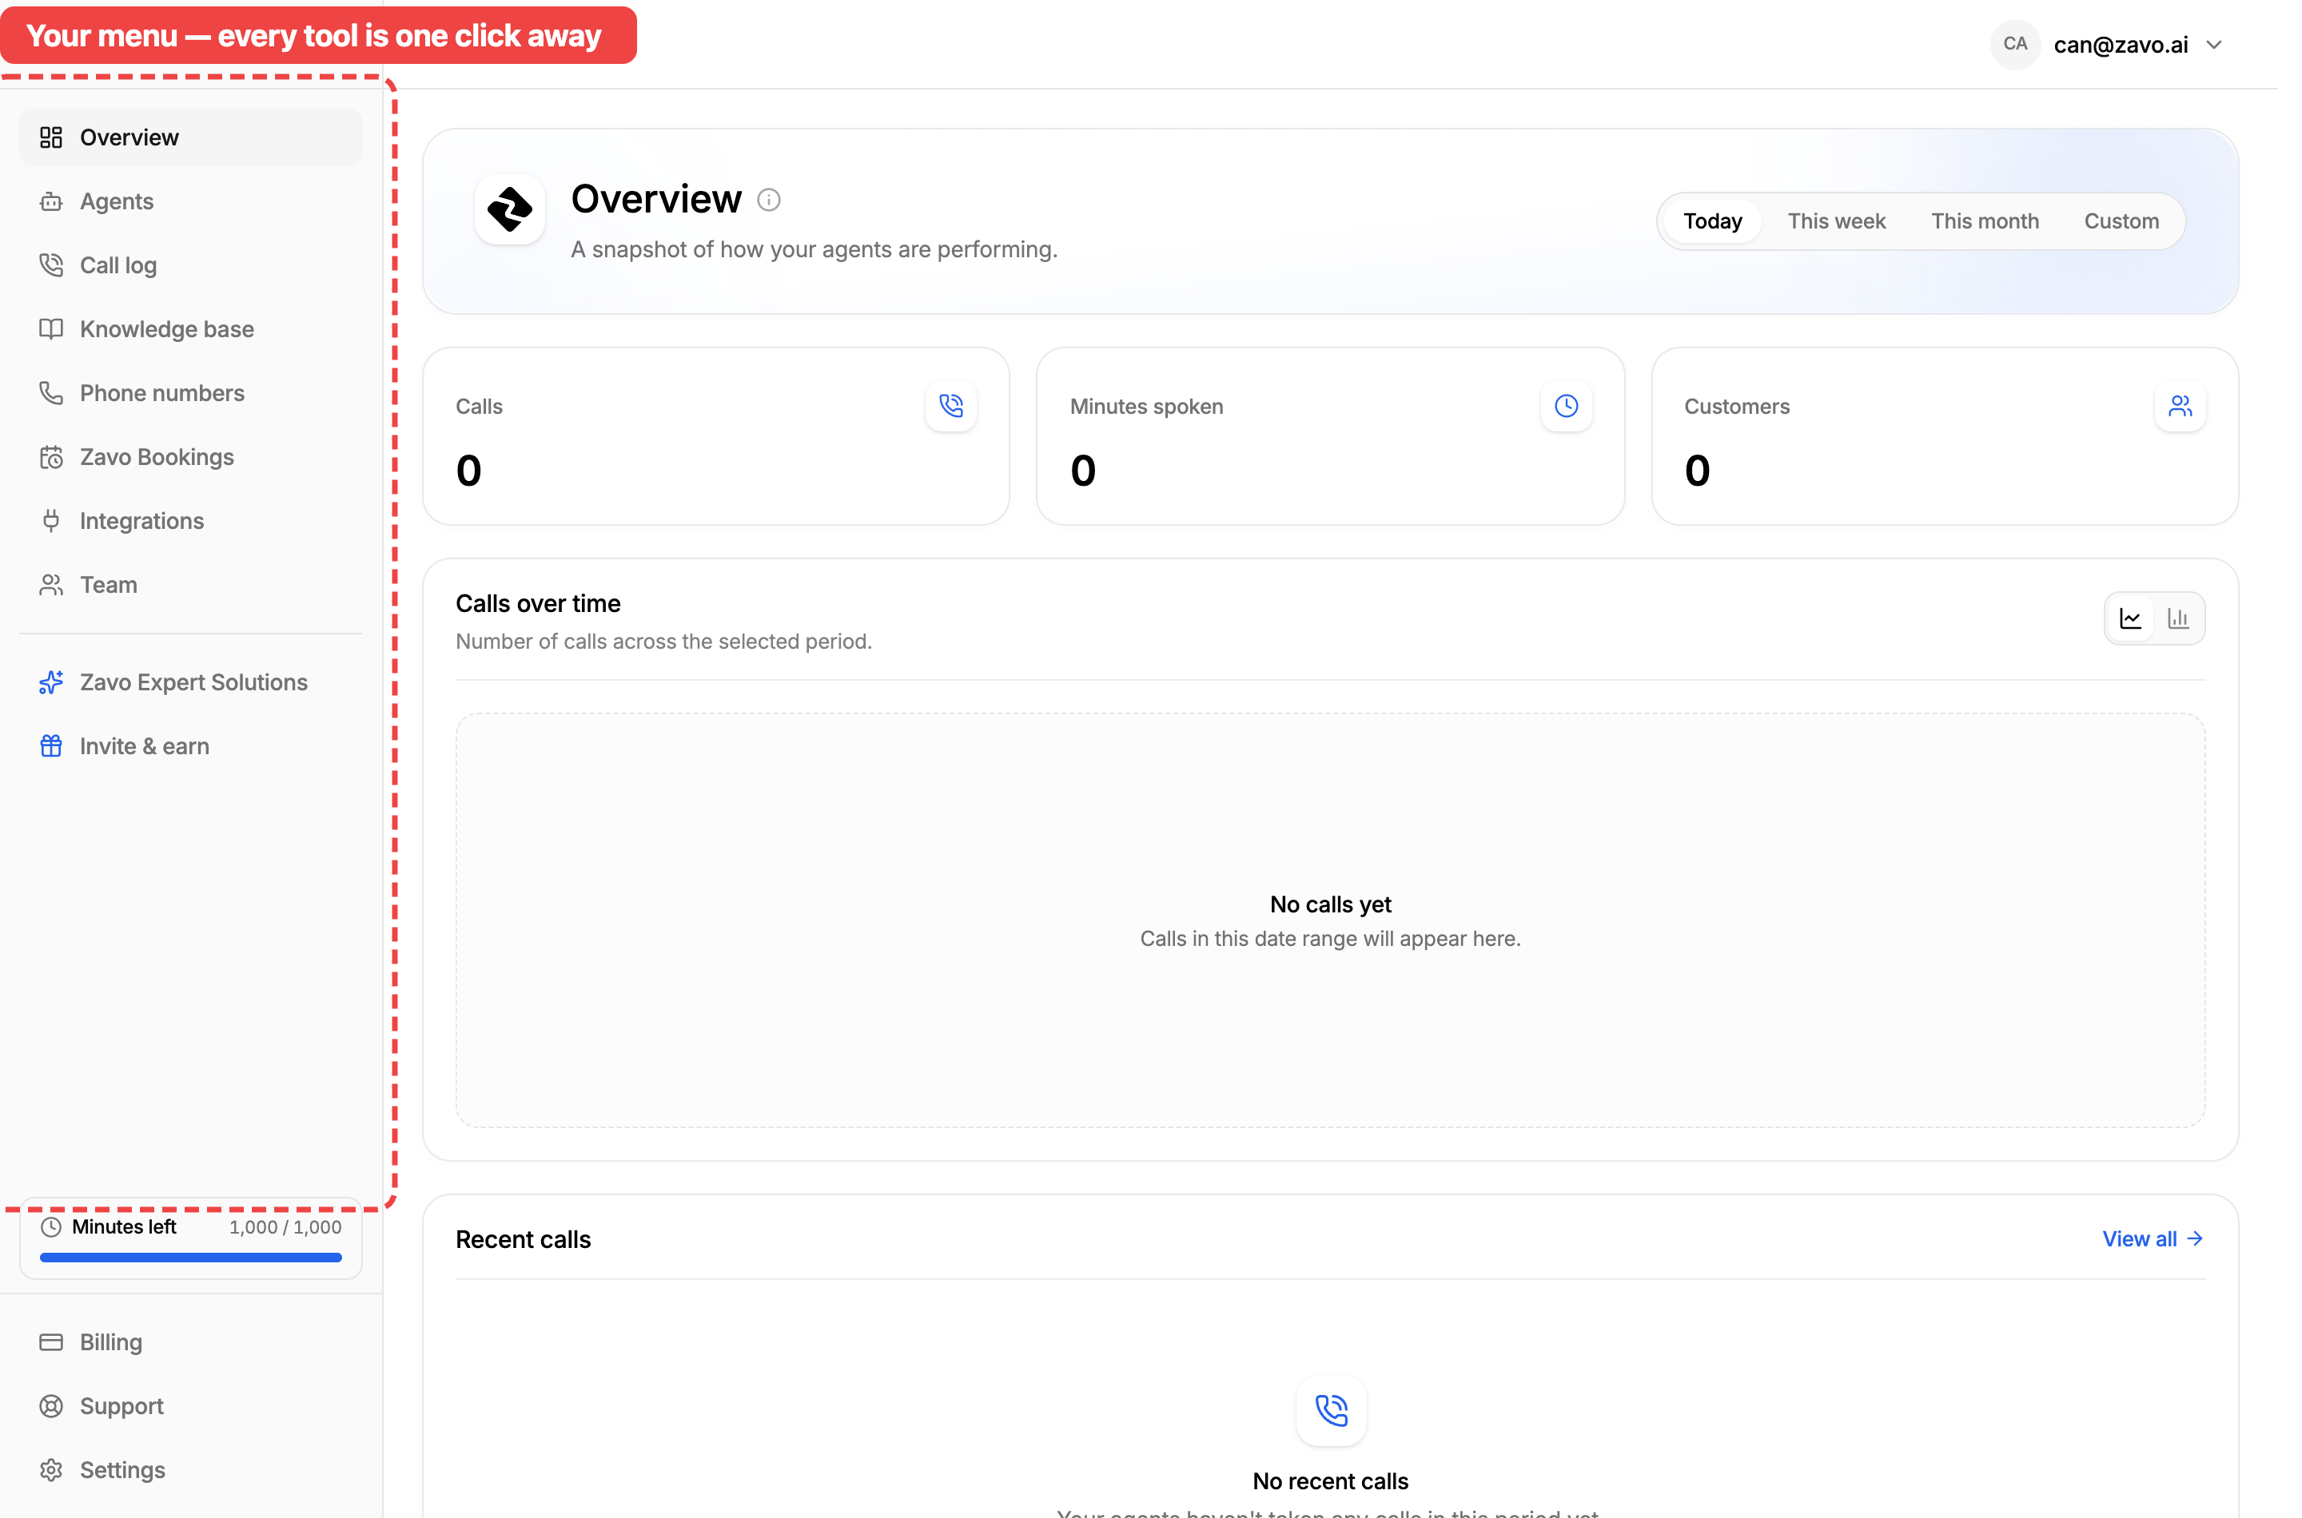Open Zavo Expert Solutions
This screenshot has width=2302, height=1518.
click(x=191, y=682)
